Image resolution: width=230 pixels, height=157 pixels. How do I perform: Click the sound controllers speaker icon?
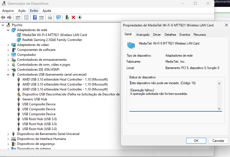click(x=13, y=65)
